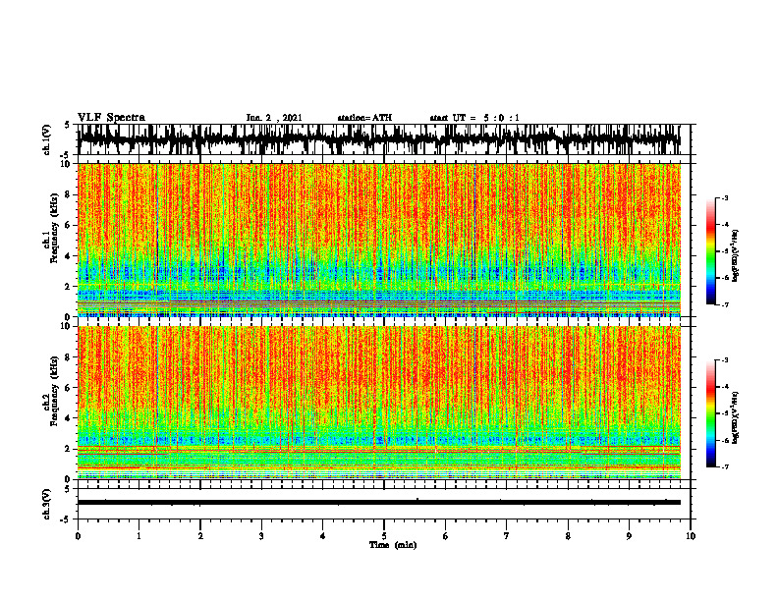Click the -3 tick on the ch.2 colorbar
The height and width of the screenshot is (601, 778).
click(x=725, y=360)
